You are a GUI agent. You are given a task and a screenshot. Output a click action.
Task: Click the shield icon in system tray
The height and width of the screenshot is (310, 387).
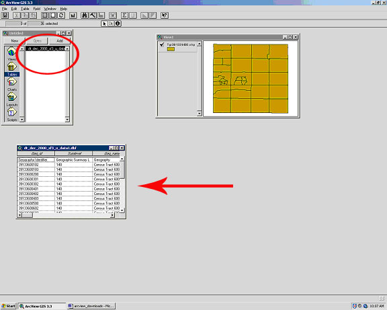coord(355,306)
